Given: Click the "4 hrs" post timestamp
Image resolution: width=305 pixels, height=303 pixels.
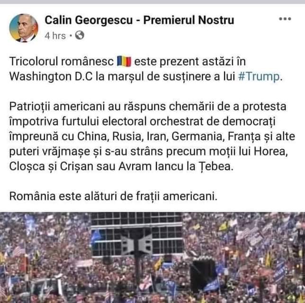Looking at the screenshot, I should [x=55, y=36].
